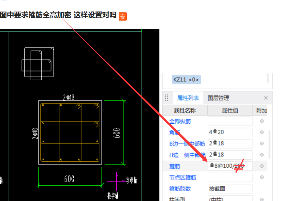Click the 节点区箍筋 property link
This screenshot has width=295, height=201.
coord(183,178)
